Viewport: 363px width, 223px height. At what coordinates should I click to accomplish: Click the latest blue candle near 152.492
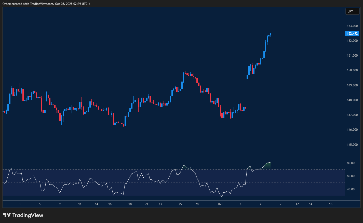coord(271,34)
